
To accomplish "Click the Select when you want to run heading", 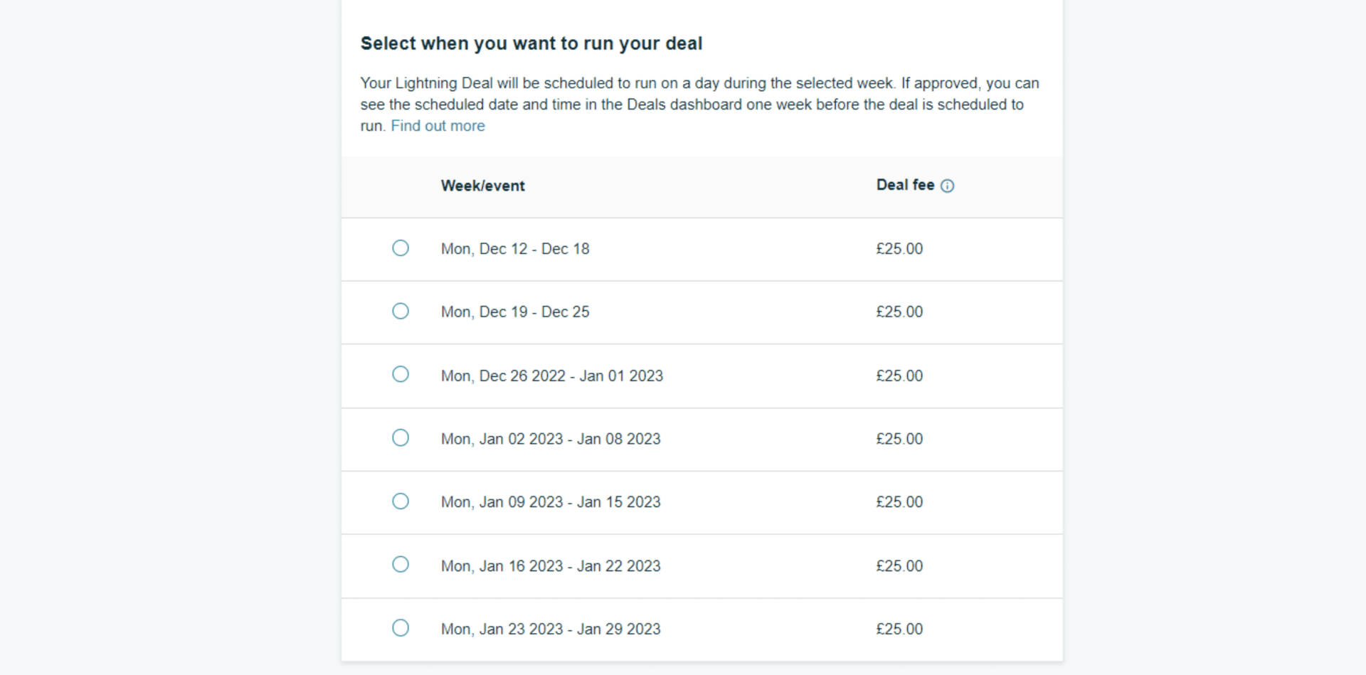I will [531, 43].
